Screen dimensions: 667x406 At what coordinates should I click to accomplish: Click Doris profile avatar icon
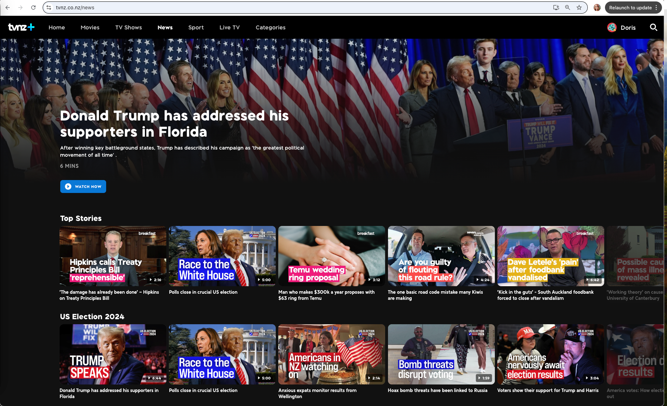(x=612, y=27)
